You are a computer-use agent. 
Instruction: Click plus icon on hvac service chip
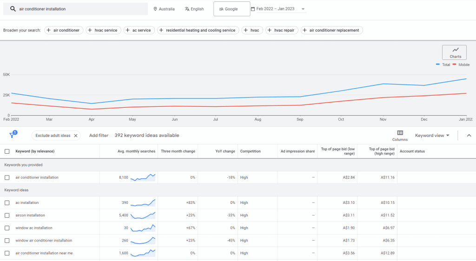click(90, 30)
